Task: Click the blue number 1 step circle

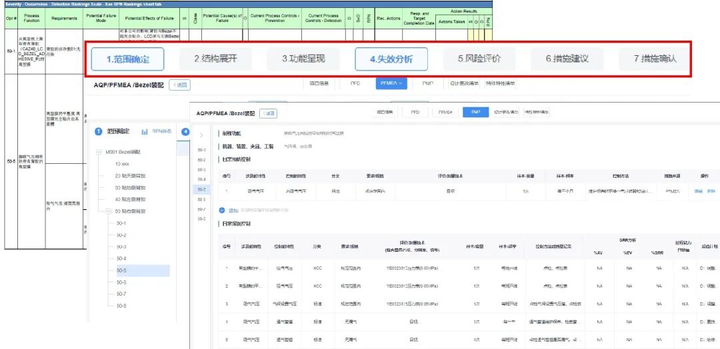Action: (x=98, y=132)
